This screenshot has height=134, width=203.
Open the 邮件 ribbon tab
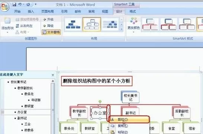tap(78, 11)
